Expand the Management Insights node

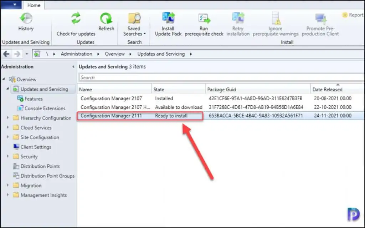tap(7, 195)
